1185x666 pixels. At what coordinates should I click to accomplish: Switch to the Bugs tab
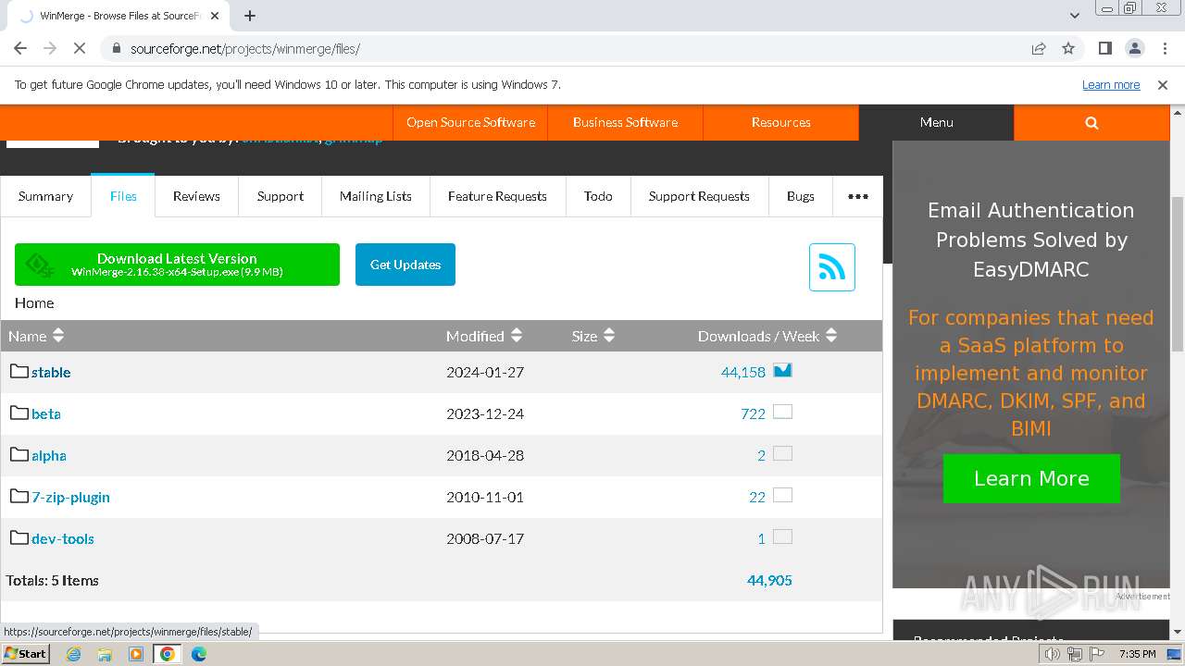point(801,196)
